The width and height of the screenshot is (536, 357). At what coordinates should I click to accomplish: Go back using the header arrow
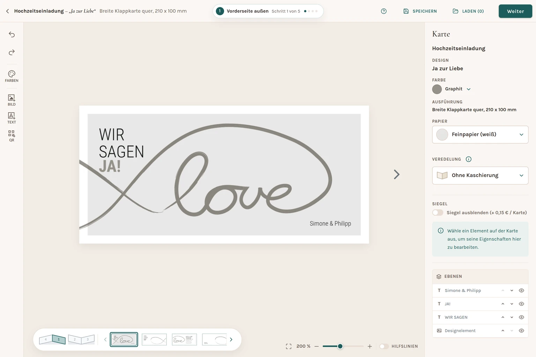click(x=7, y=11)
